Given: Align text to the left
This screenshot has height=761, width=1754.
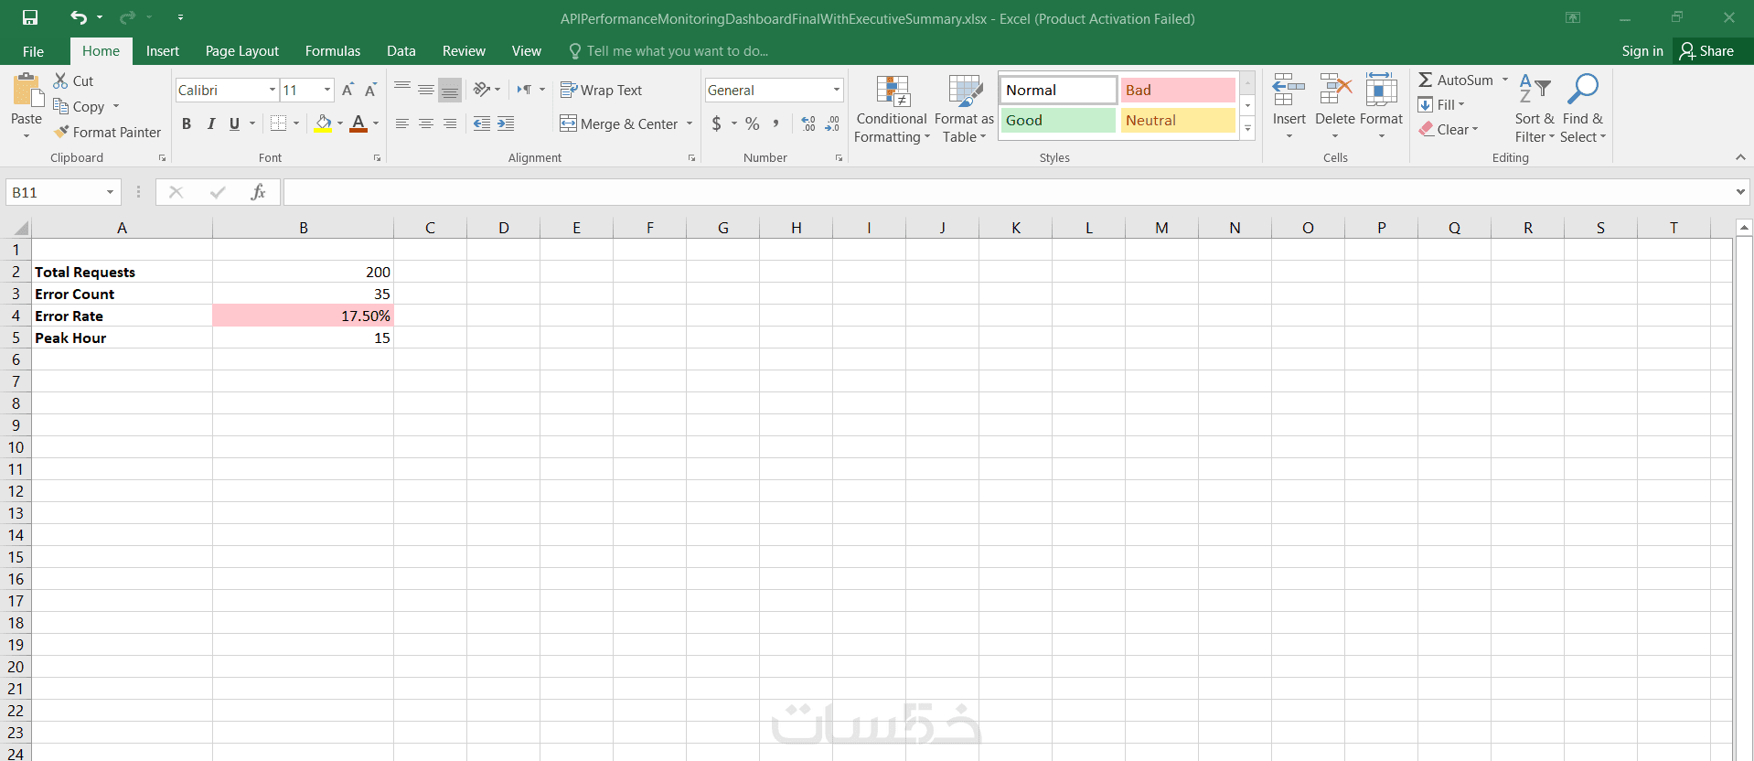Looking at the screenshot, I should (x=402, y=123).
